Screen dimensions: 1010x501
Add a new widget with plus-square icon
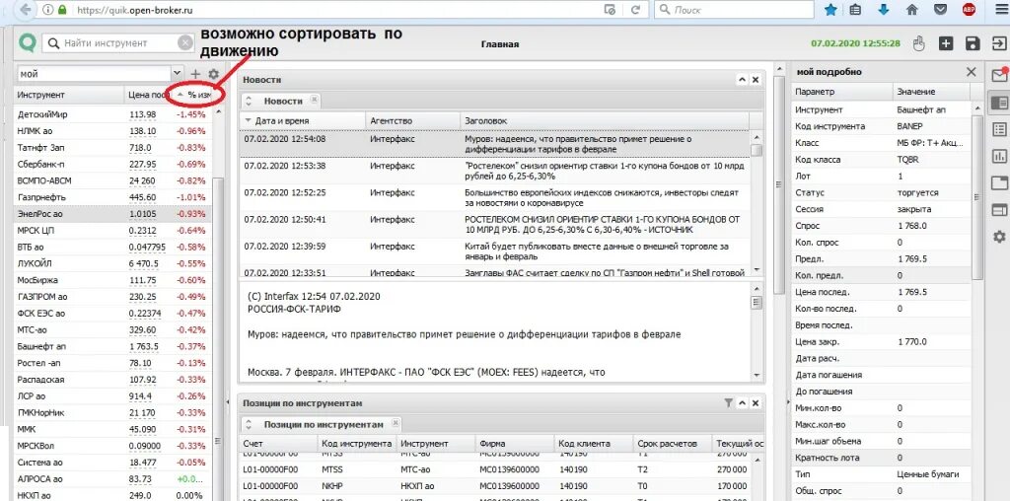click(946, 43)
